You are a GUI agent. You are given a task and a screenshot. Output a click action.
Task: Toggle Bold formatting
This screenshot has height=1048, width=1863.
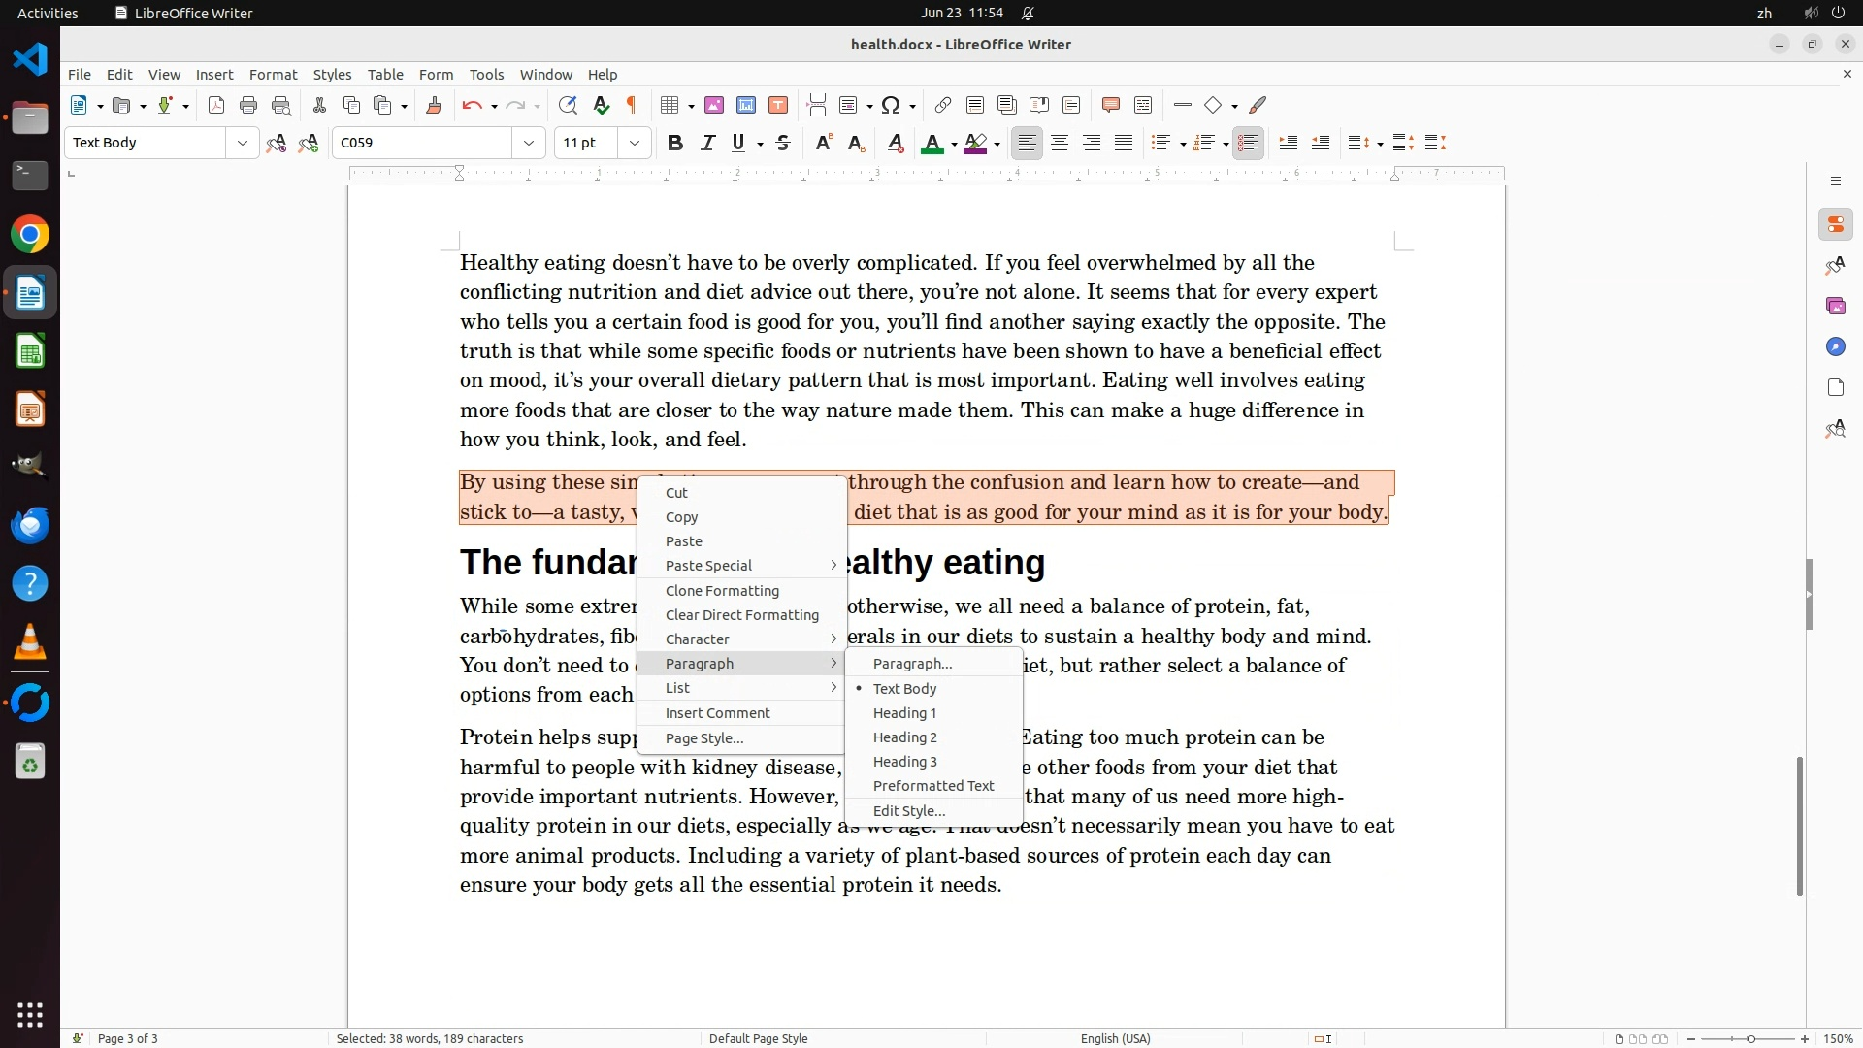pyautogui.click(x=675, y=143)
